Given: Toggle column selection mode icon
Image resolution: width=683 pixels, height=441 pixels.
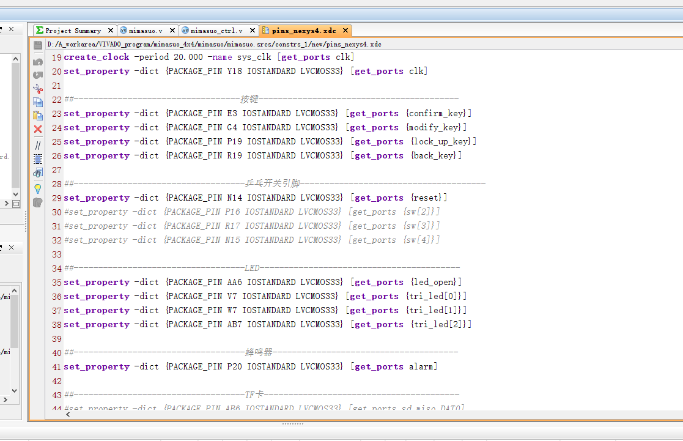Looking at the screenshot, I should coord(38,159).
